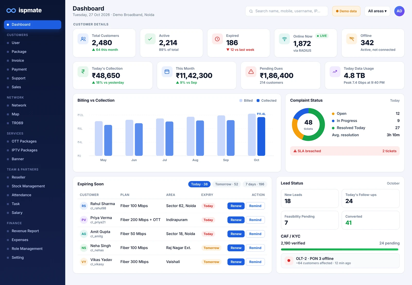
Task: Click the Today's Collection rupee icon
Action: click(x=83, y=72)
